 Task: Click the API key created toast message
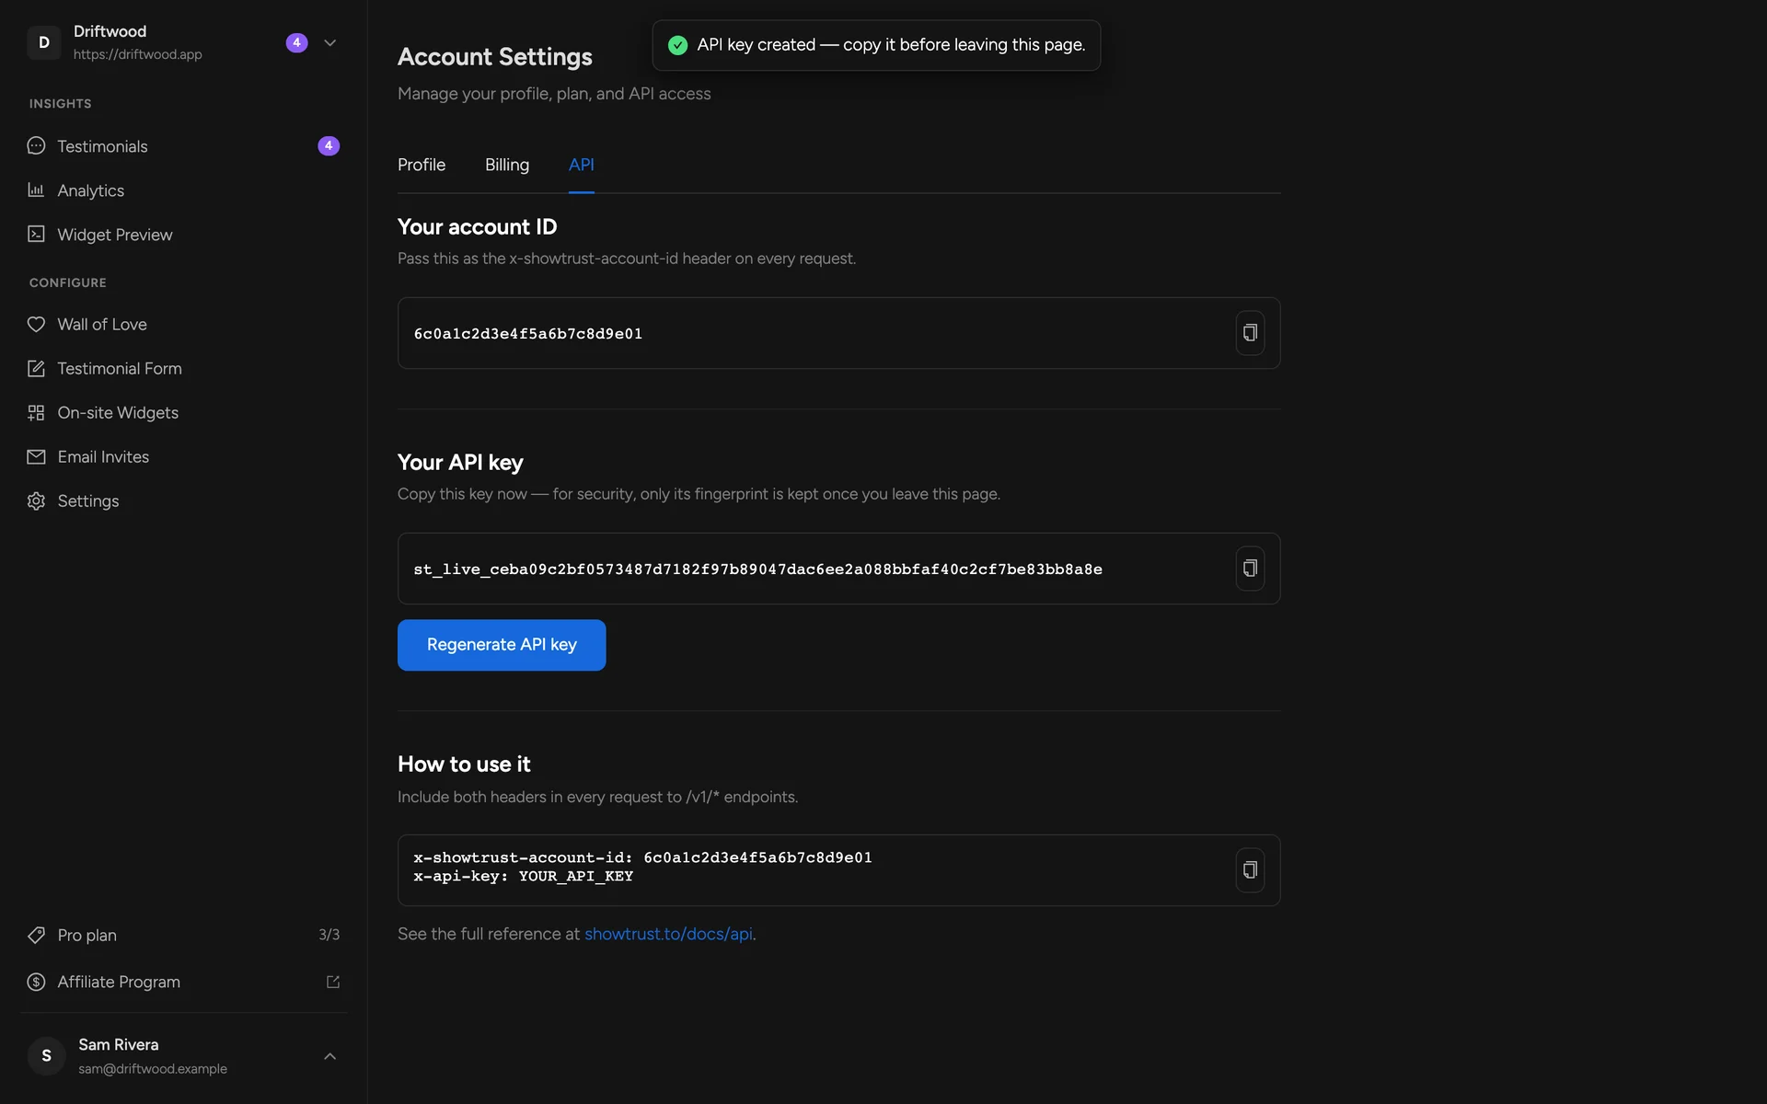click(876, 45)
